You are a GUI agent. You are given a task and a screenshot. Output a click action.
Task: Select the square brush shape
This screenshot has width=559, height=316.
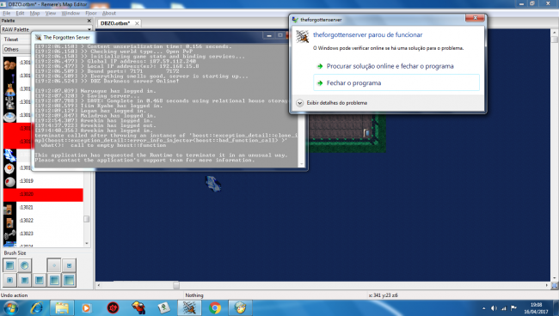(x=10, y=265)
